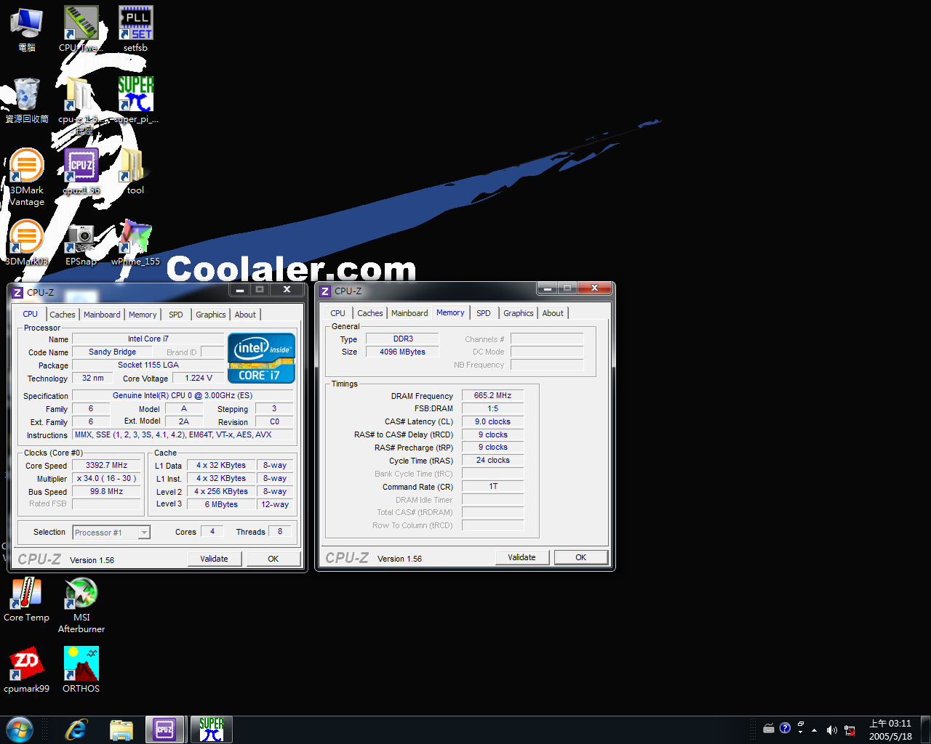Switch to Caches tab in left CPU-Z

pos(63,315)
